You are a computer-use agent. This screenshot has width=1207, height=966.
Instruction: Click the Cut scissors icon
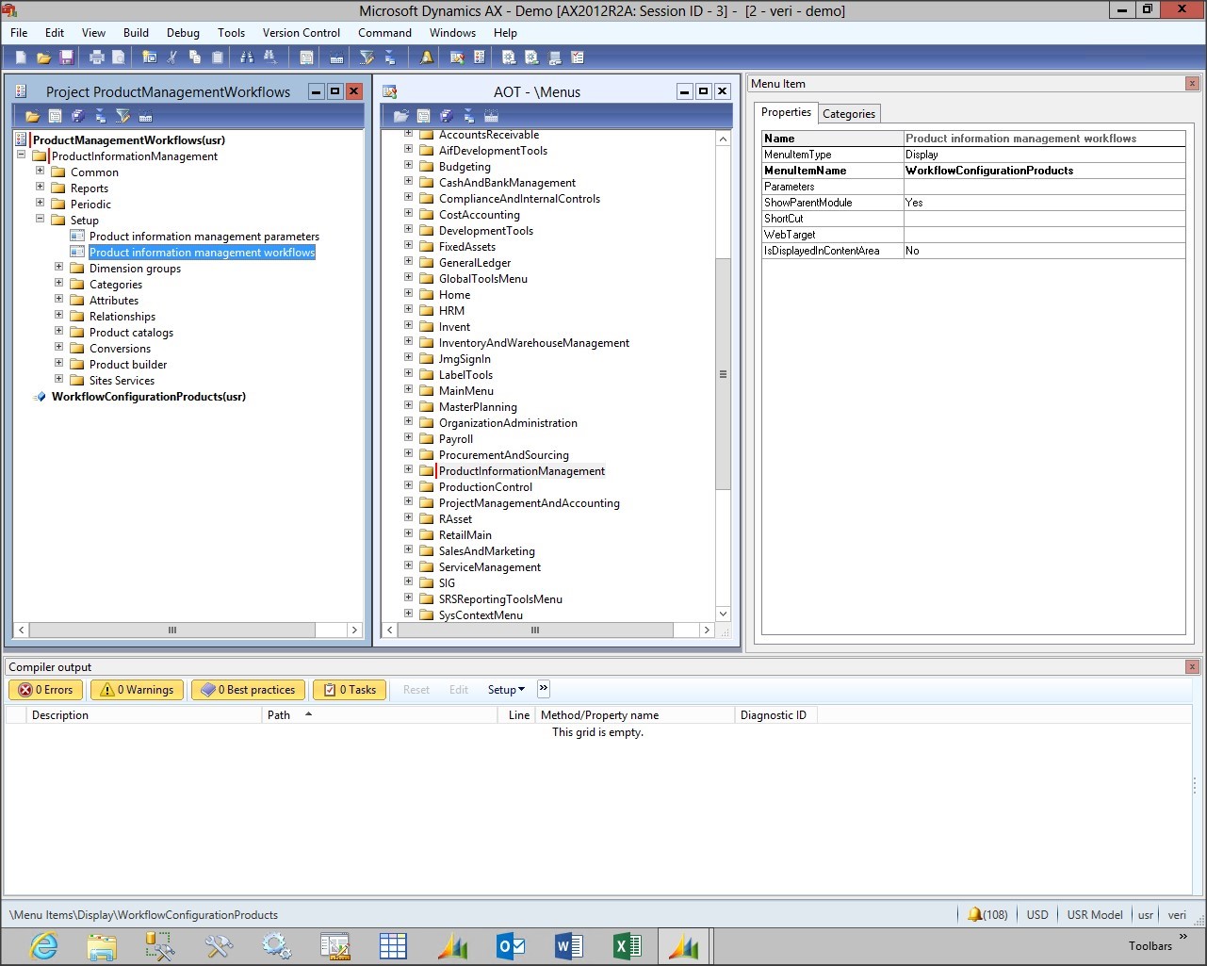[172, 57]
